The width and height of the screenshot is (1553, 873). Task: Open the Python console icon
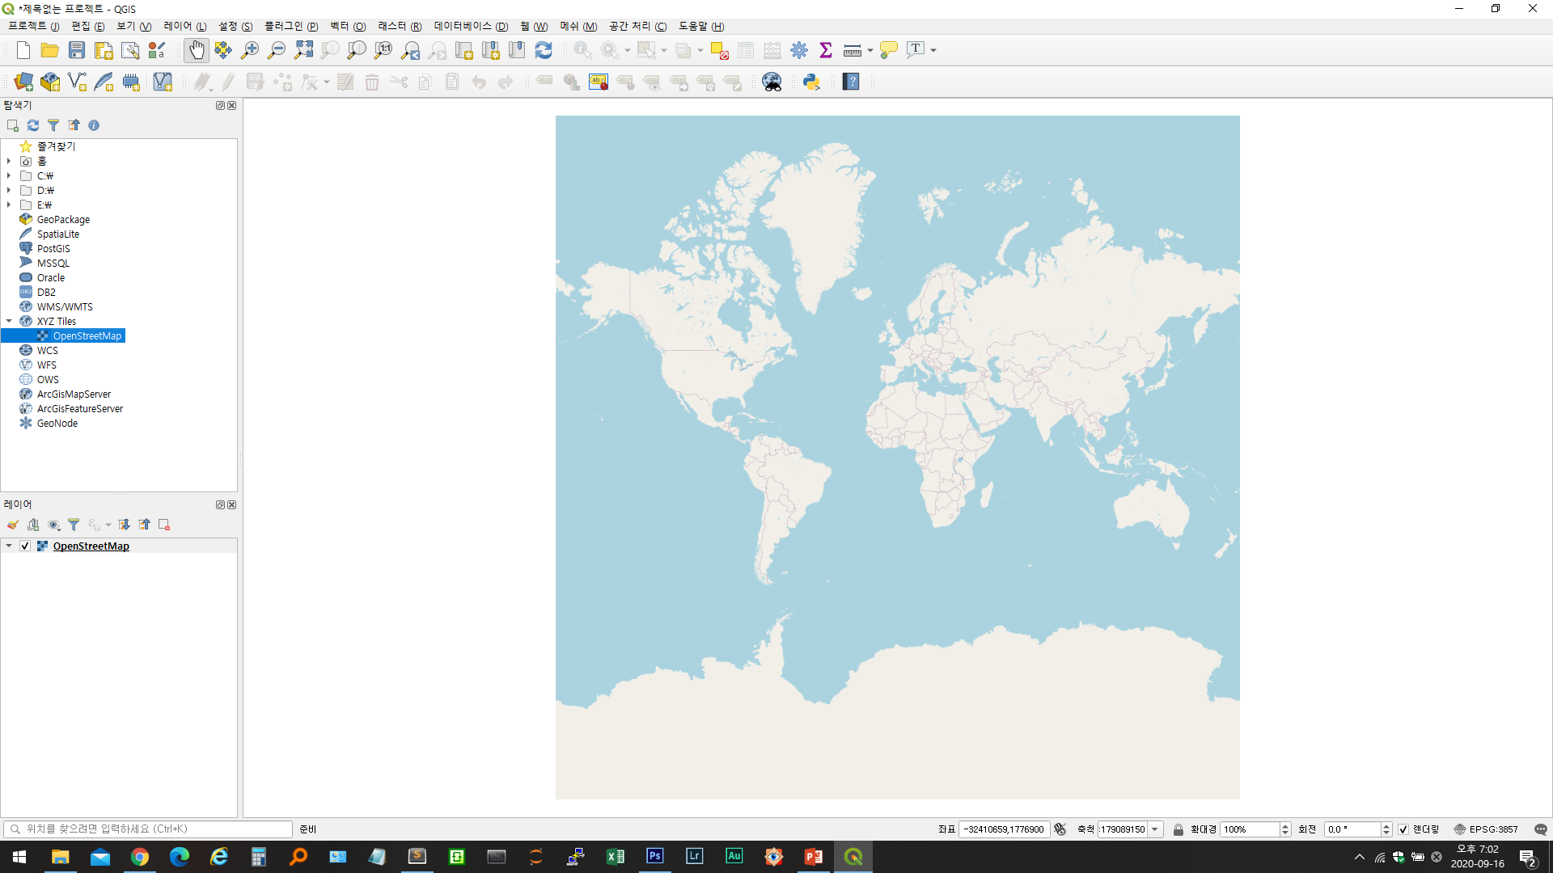pos(811,82)
